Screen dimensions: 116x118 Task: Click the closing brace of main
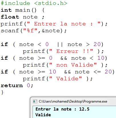(x=2, y=92)
